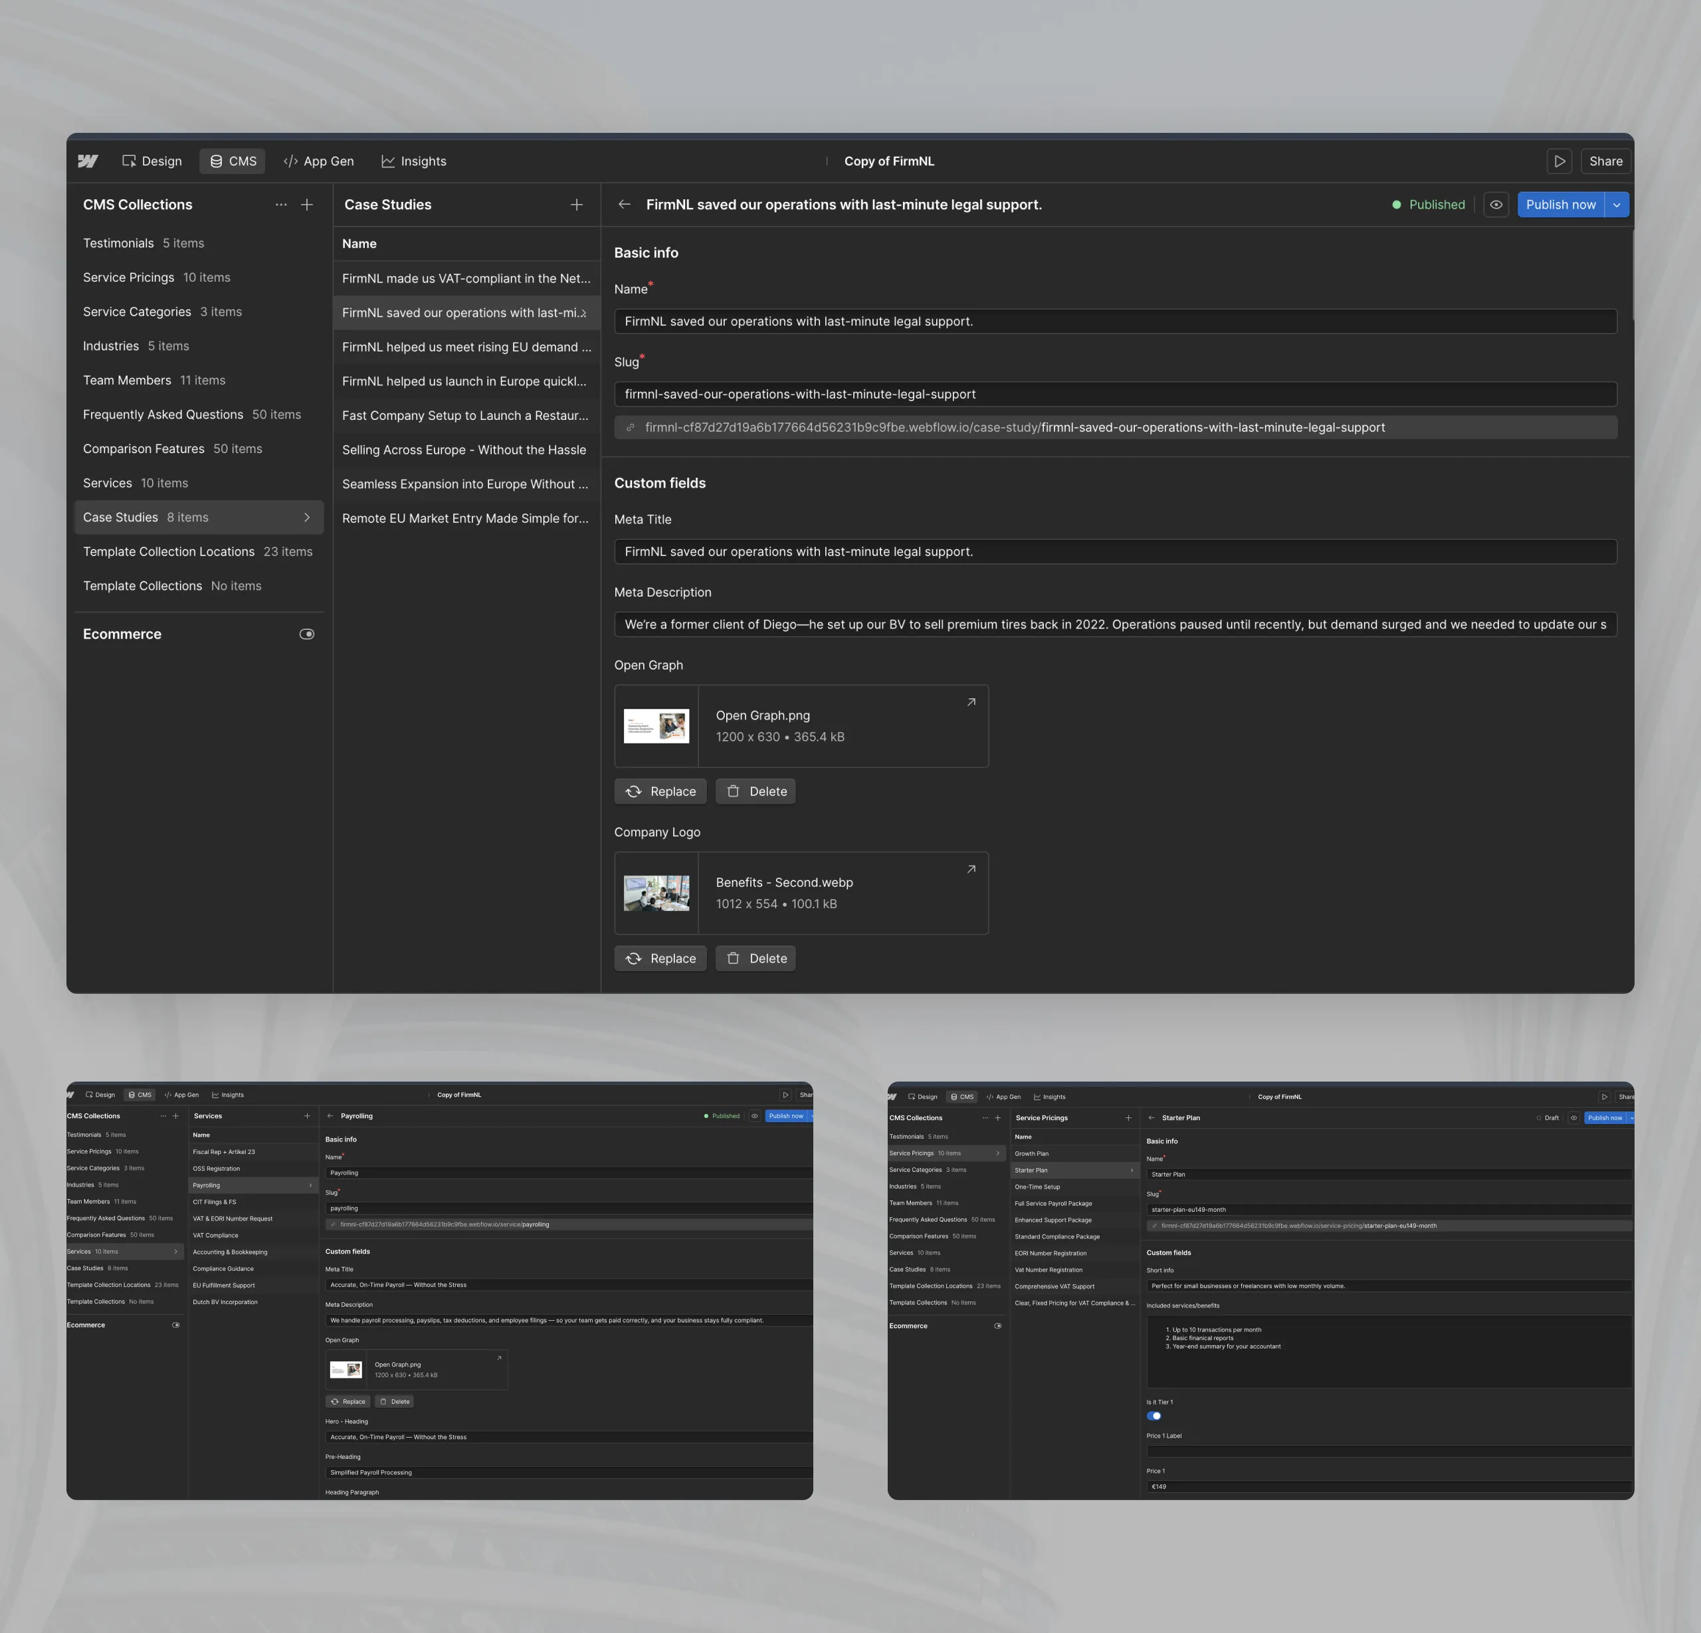Open site preview with the play icon

click(x=1559, y=161)
